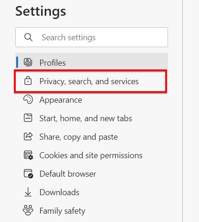
Task: Focus the Search settings input field
Action: tap(92, 37)
